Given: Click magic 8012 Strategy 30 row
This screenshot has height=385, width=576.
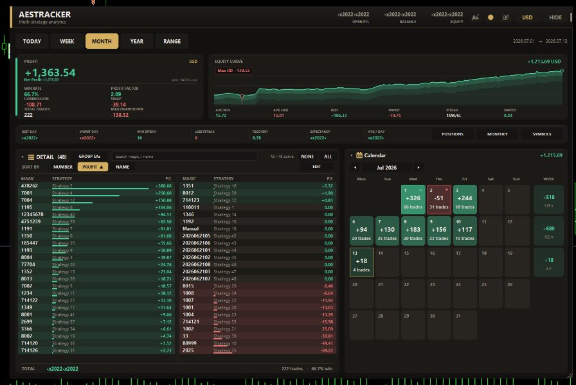Looking at the screenshot, I should click(258, 193).
